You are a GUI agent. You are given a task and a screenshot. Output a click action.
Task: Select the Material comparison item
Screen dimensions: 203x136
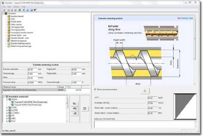(19, 41)
